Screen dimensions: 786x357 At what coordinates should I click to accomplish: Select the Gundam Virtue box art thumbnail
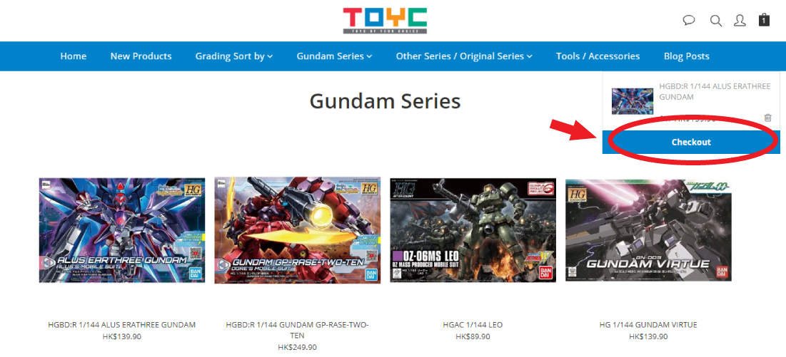(648, 230)
